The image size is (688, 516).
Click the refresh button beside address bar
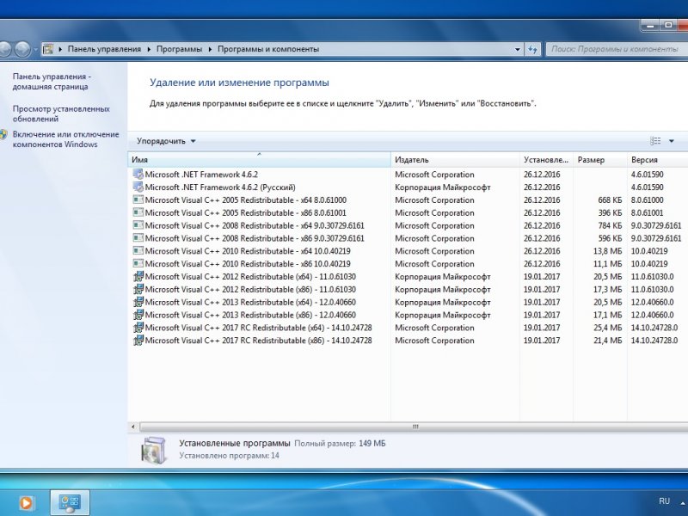point(532,49)
